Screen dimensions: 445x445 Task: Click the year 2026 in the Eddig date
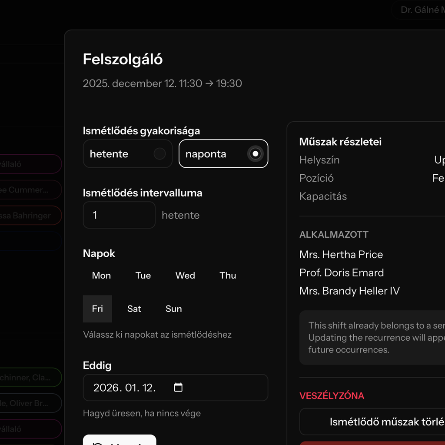coord(106,388)
